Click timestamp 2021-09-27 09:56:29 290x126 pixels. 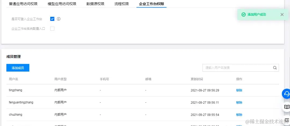[205, 90]
